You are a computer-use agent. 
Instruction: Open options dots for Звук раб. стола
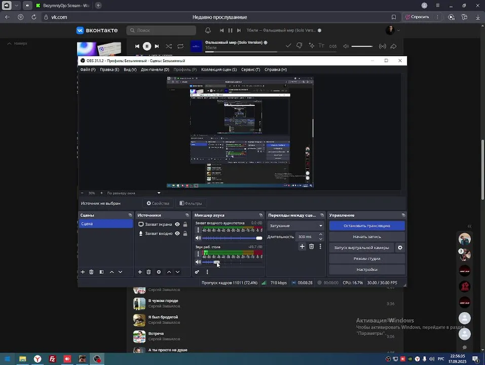(x=198, y=254)
